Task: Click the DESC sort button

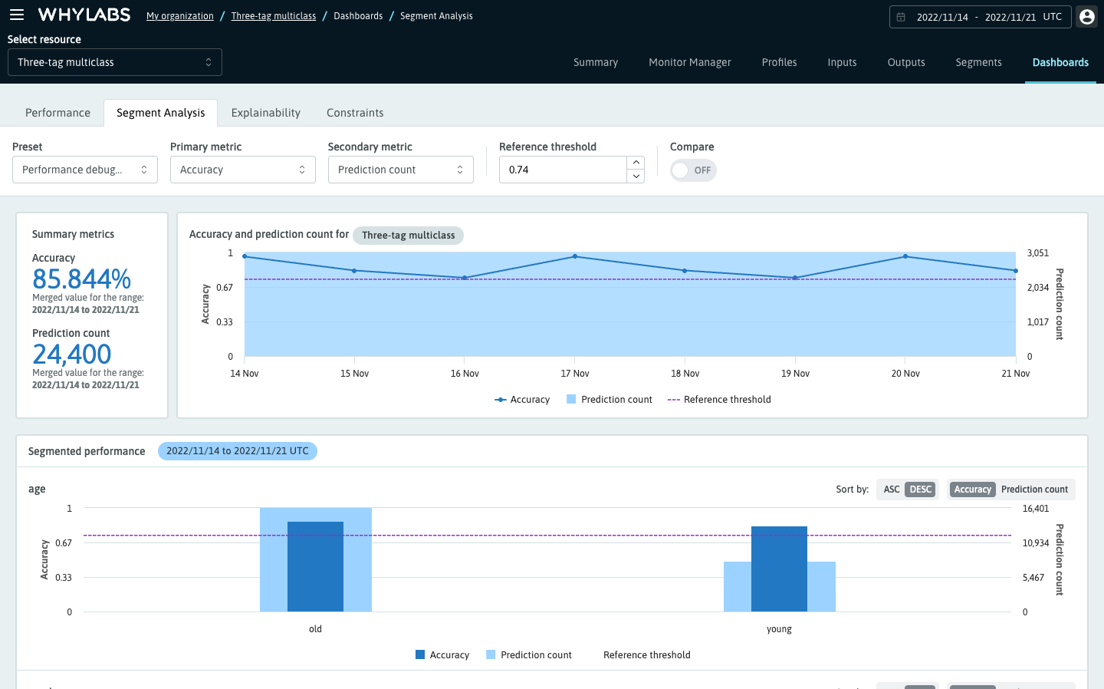Action: pyautogui.click(x=920, y=489)
